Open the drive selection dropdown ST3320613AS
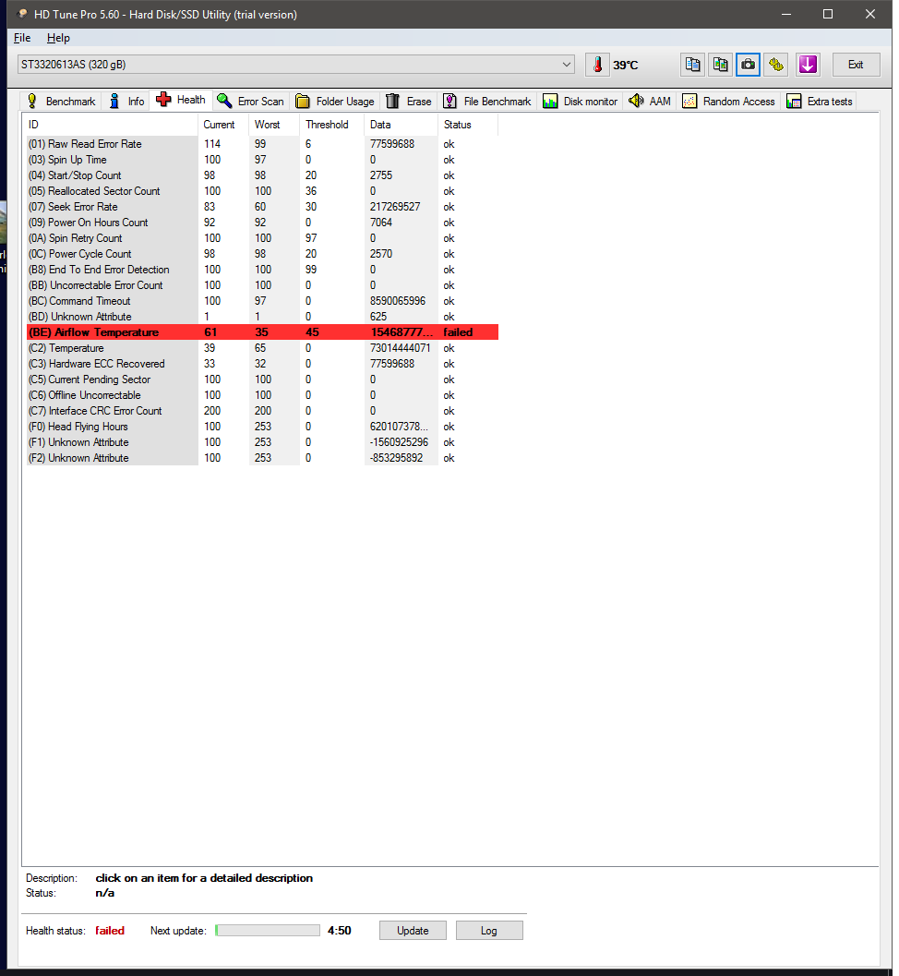Image resolution: width=899 pixels, height=976 pixels. (295, 65)
